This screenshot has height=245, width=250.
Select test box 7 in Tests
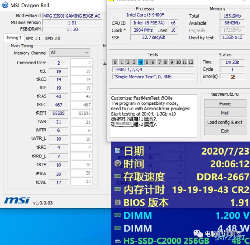(160, 62)
